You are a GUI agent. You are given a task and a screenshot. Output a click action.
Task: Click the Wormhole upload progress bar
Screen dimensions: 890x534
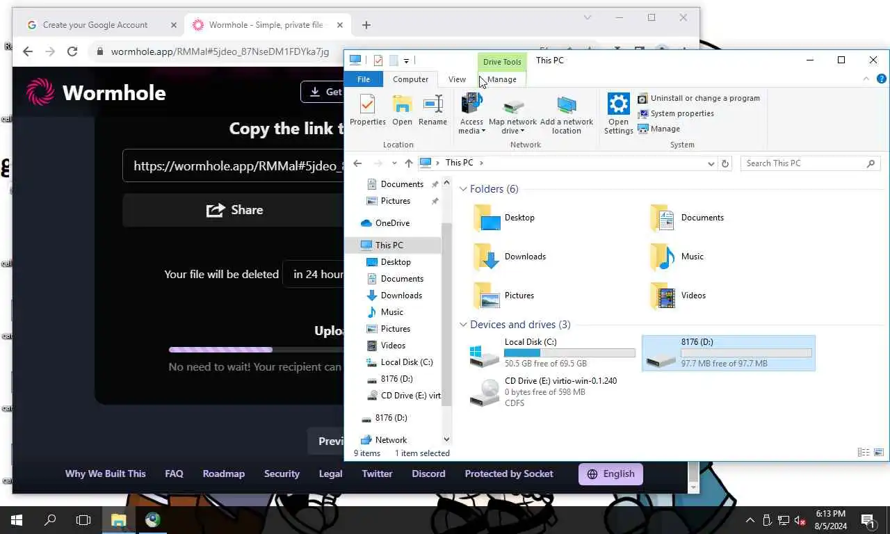256,350
